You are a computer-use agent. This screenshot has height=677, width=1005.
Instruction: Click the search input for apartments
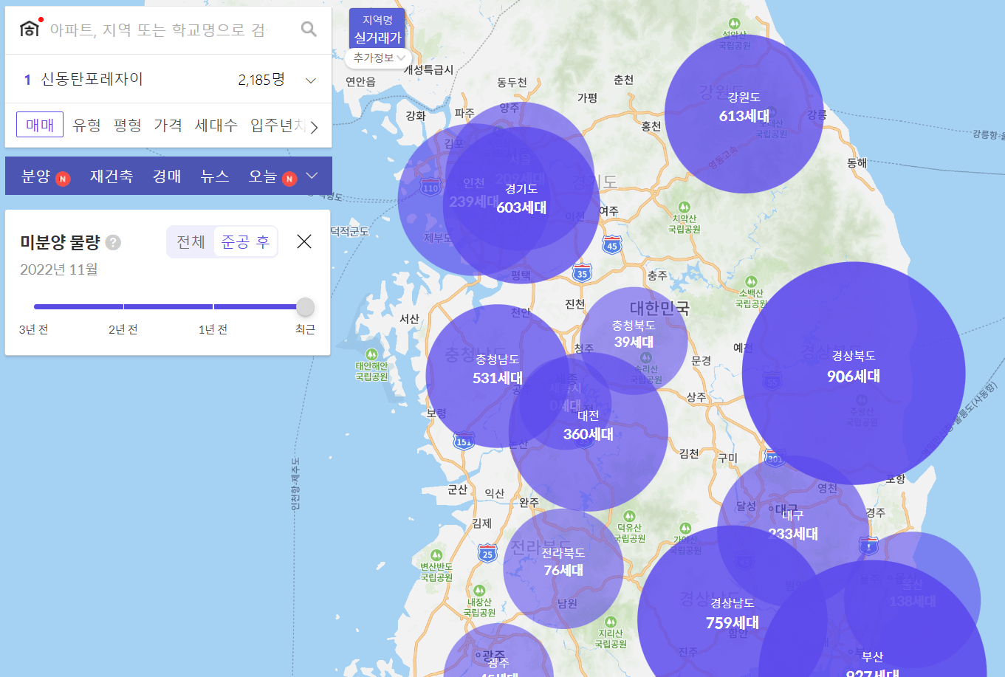pyautogui.click(x=159, y=30)
